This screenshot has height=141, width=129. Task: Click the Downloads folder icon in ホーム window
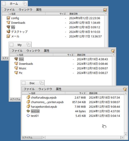point(8,23)
